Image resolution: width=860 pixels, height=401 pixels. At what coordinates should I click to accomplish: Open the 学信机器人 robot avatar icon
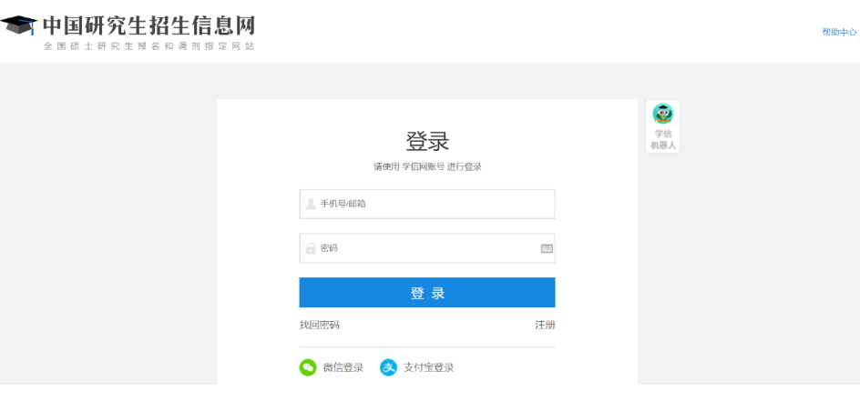[x=662, y=114]
